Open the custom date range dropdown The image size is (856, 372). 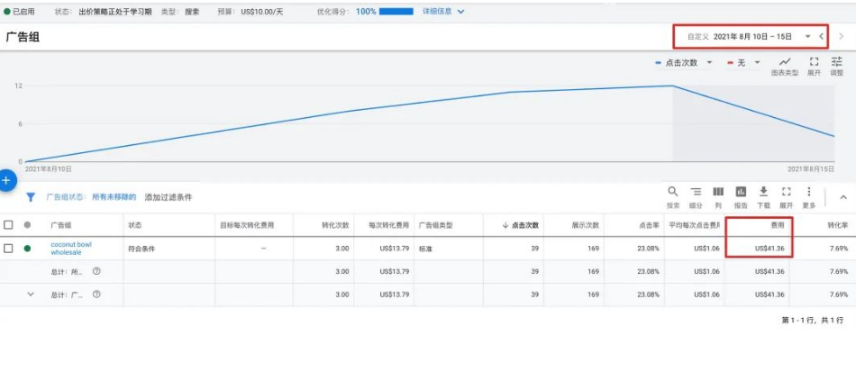point(807,37)
